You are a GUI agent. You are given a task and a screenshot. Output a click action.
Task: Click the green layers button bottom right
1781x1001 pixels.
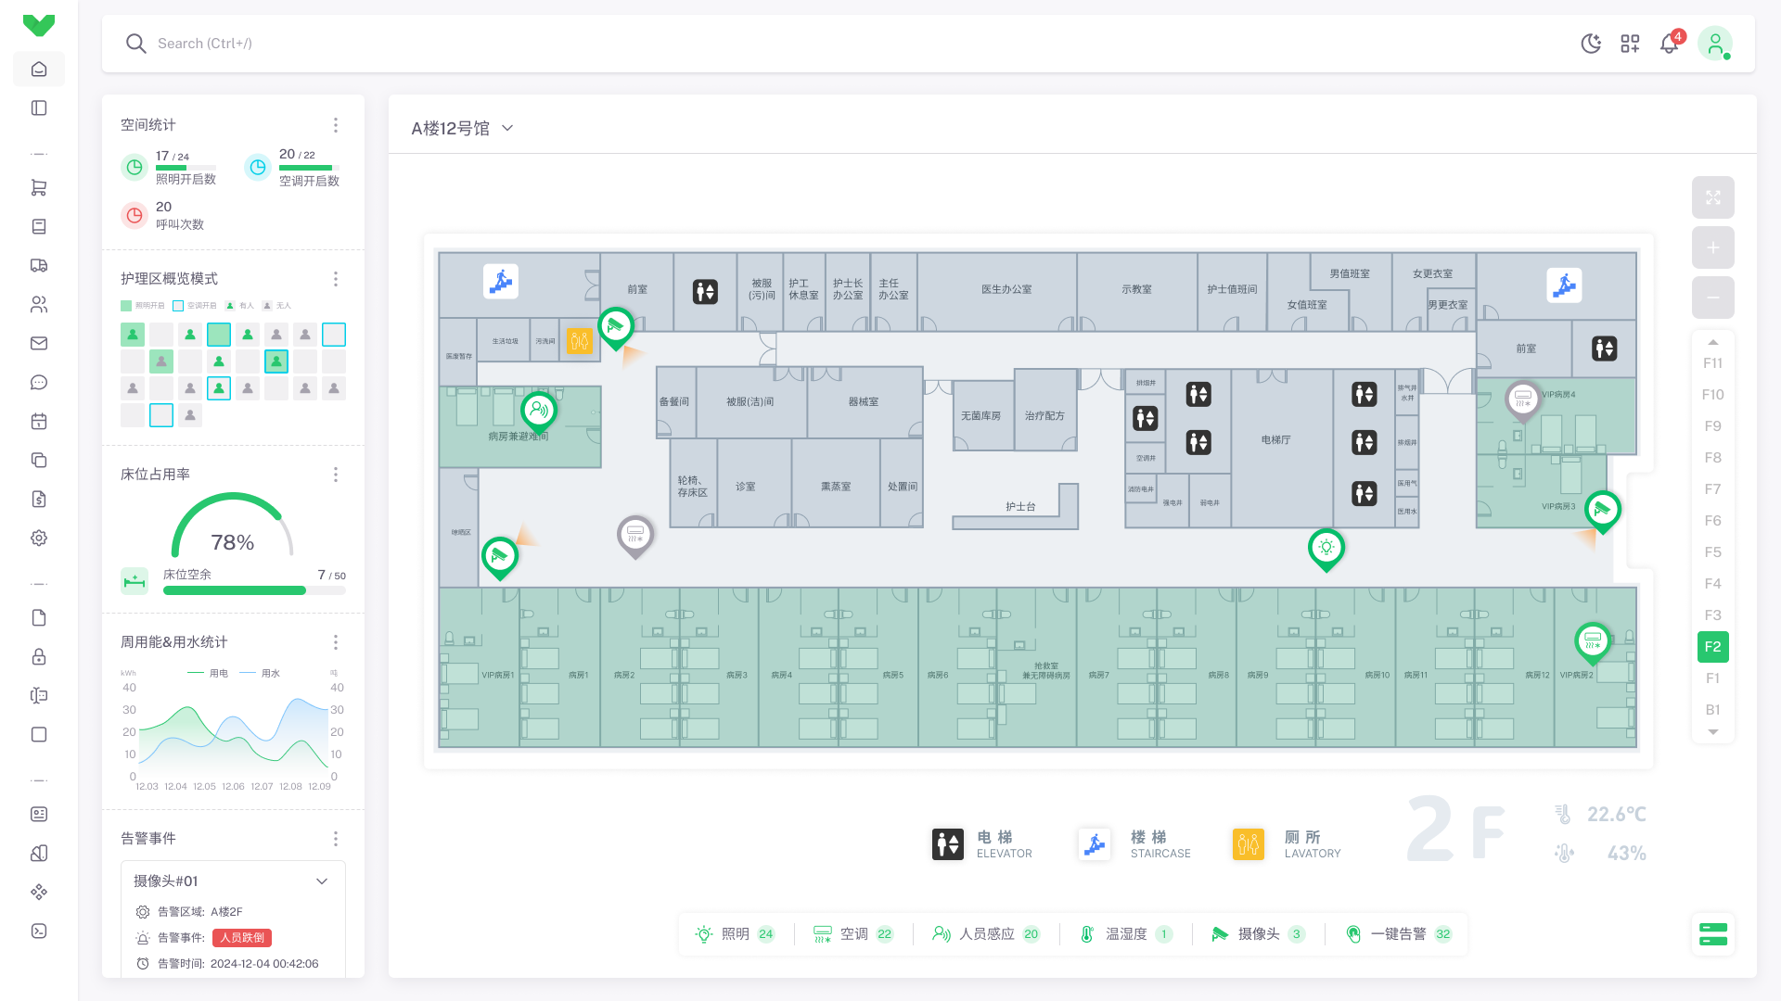pos(1712,933)
